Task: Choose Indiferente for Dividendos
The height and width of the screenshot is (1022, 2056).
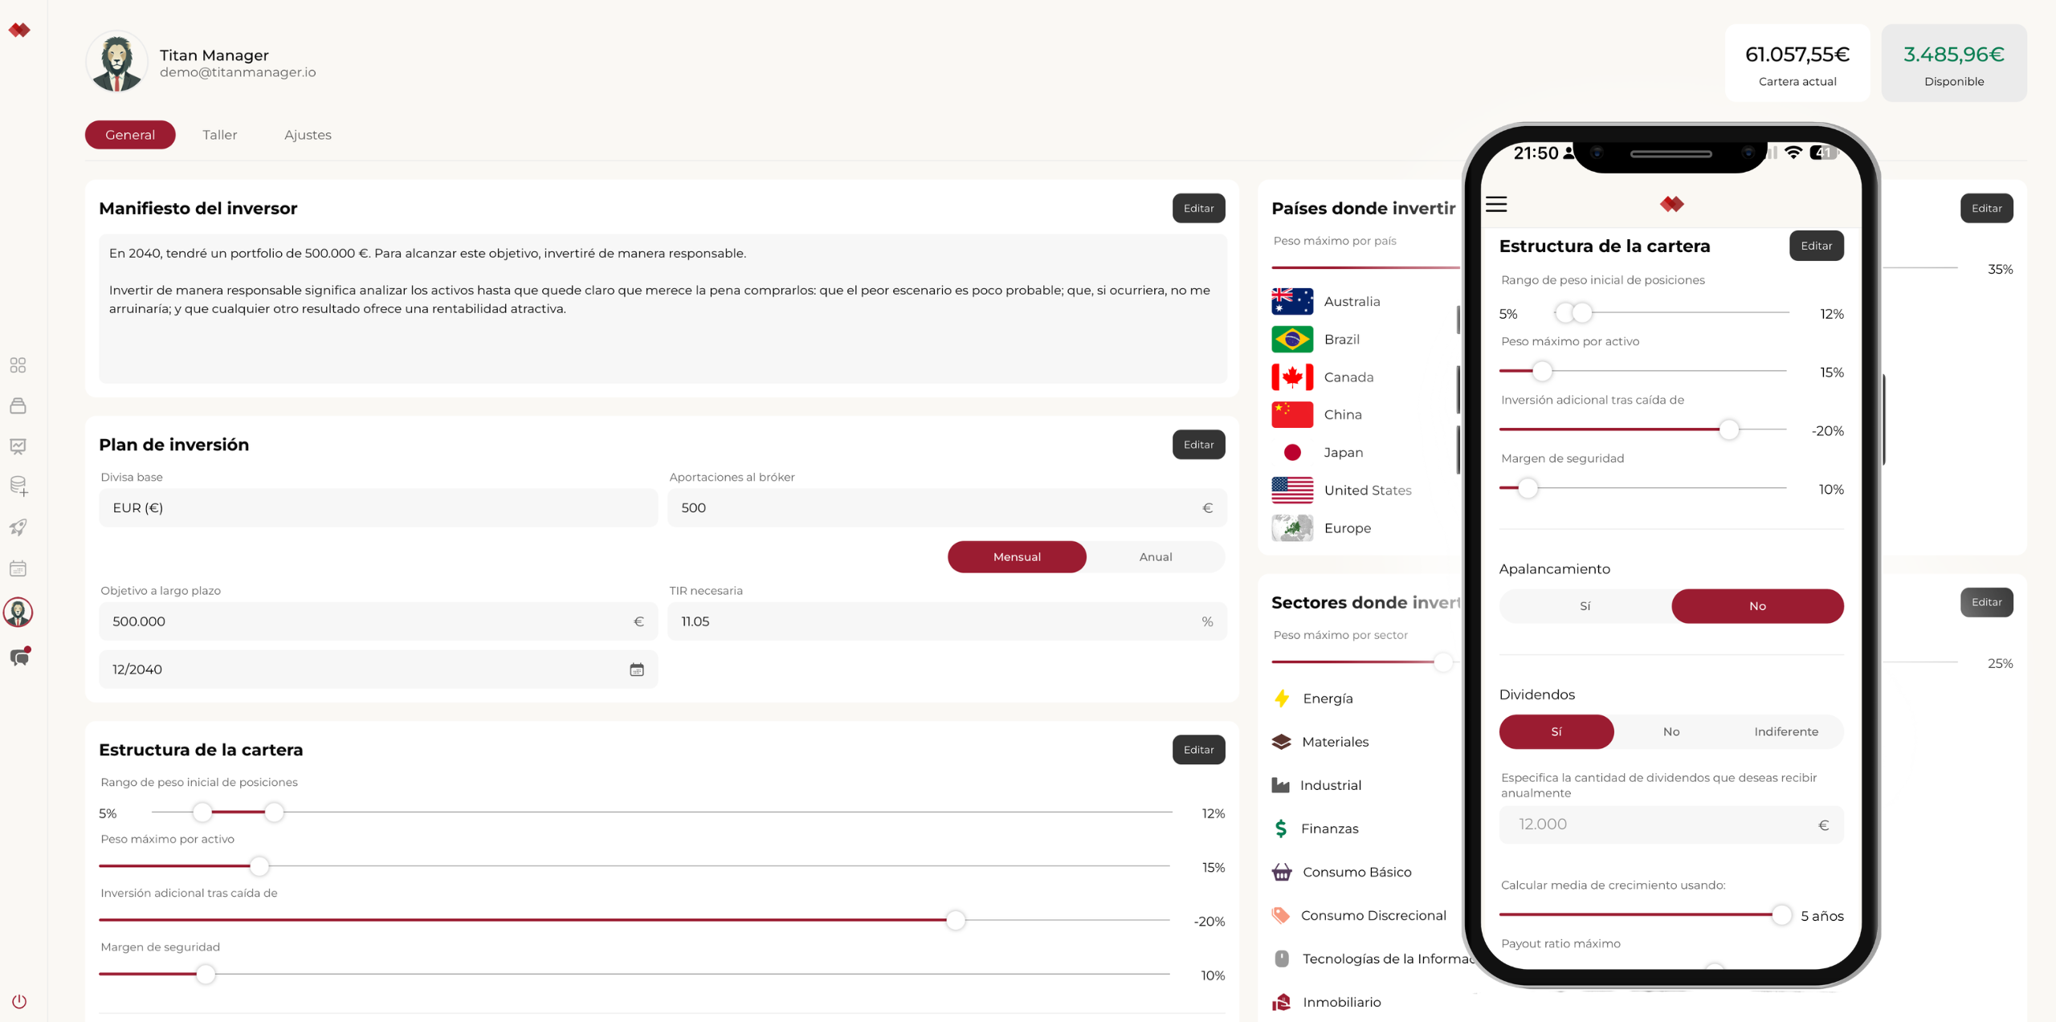Action: (x=1785, y=731)
